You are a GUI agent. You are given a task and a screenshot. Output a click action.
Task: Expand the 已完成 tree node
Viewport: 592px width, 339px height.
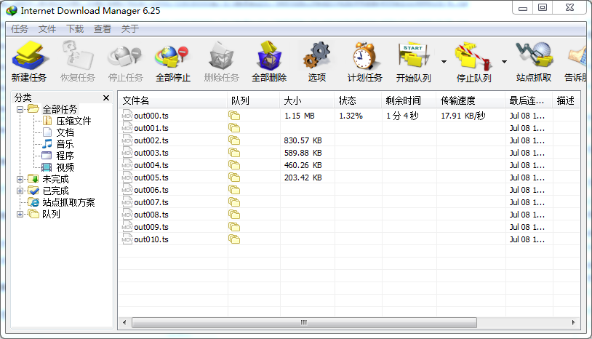20,191
